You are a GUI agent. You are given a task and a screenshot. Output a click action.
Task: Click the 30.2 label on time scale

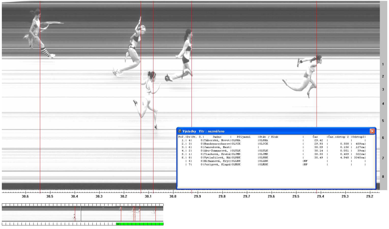tap(123, 197)
